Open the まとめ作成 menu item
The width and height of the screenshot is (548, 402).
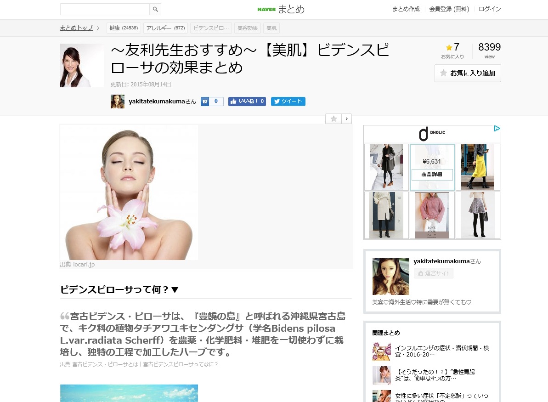406,9
